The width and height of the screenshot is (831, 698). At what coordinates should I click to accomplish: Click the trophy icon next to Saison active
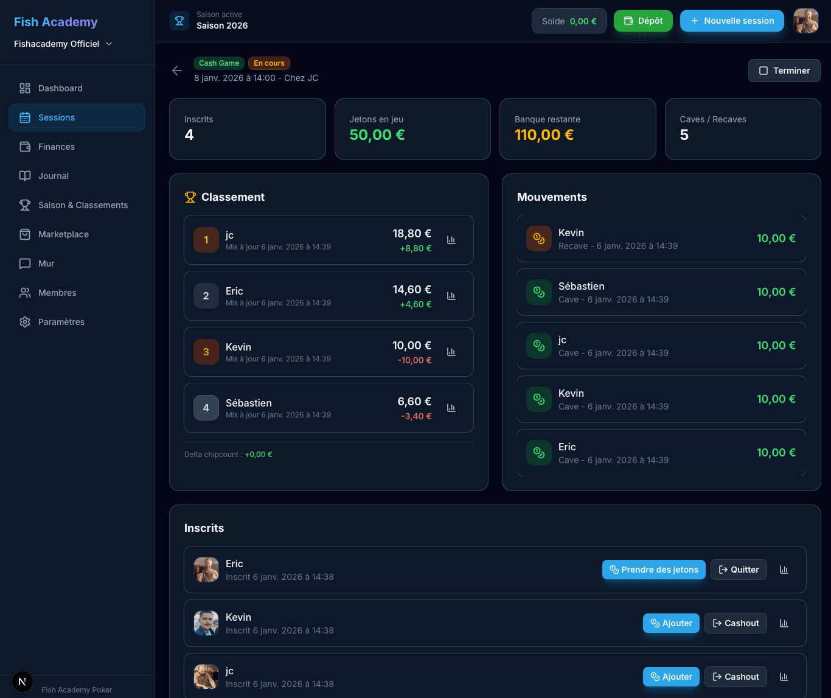[179, 20]
